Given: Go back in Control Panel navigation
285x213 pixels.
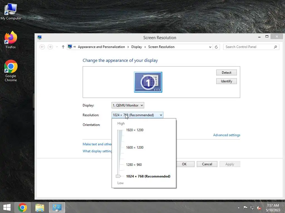Looking at the screenshot, I should click(42, 47).
